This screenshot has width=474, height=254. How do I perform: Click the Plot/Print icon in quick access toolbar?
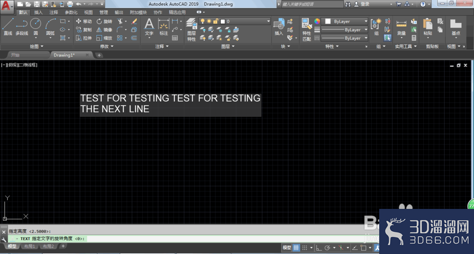point(70,4)
